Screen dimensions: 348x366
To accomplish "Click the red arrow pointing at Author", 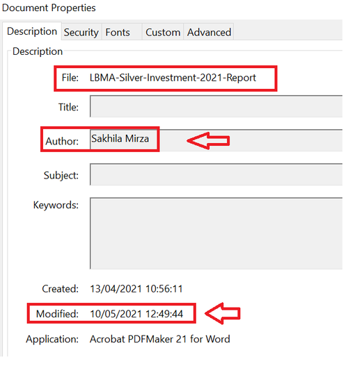I will pyautogui.click(x=208, y=141).
